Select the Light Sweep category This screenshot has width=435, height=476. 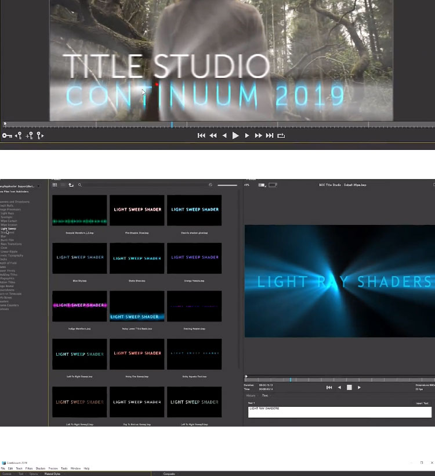point(9,228)
